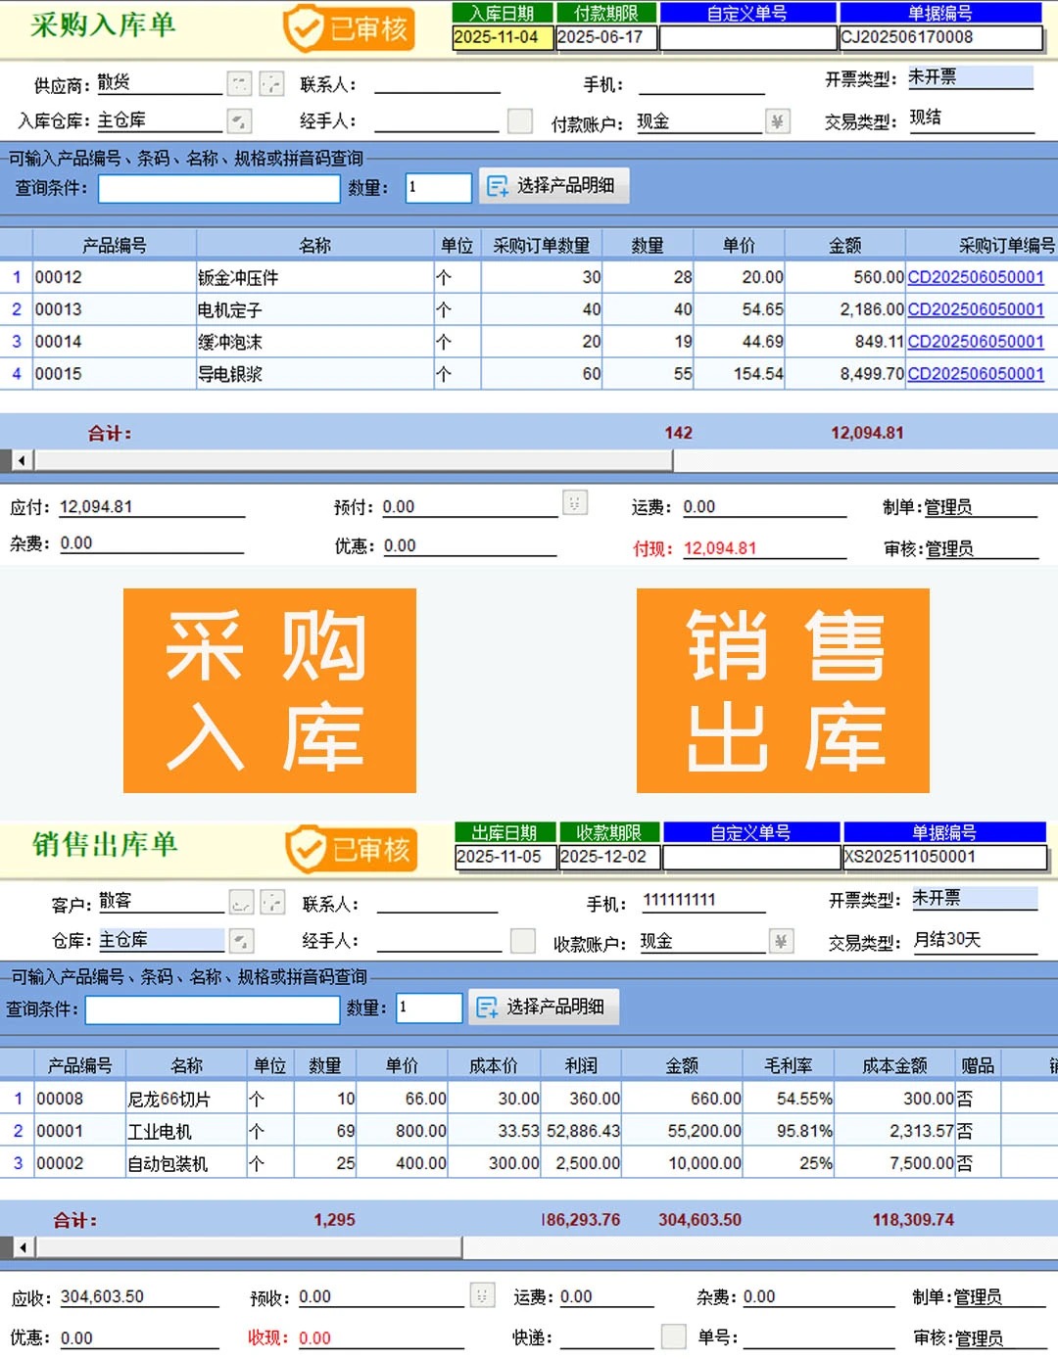
Task: Click first lookup icon beside customer 散客
Action: [x=242, y=903]
